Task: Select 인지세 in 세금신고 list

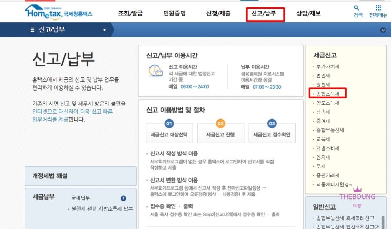Action: click(x=323, y=157)
